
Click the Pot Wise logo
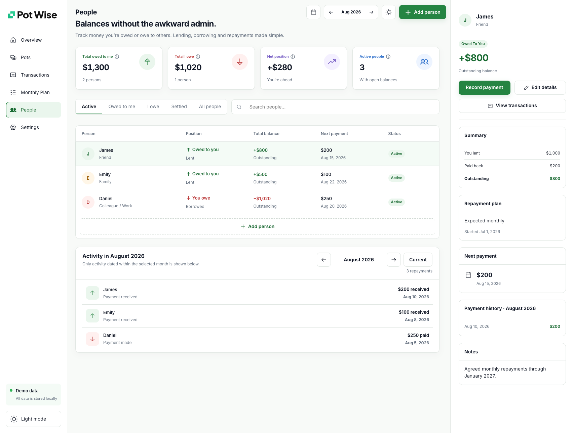(x=32, y=15)
